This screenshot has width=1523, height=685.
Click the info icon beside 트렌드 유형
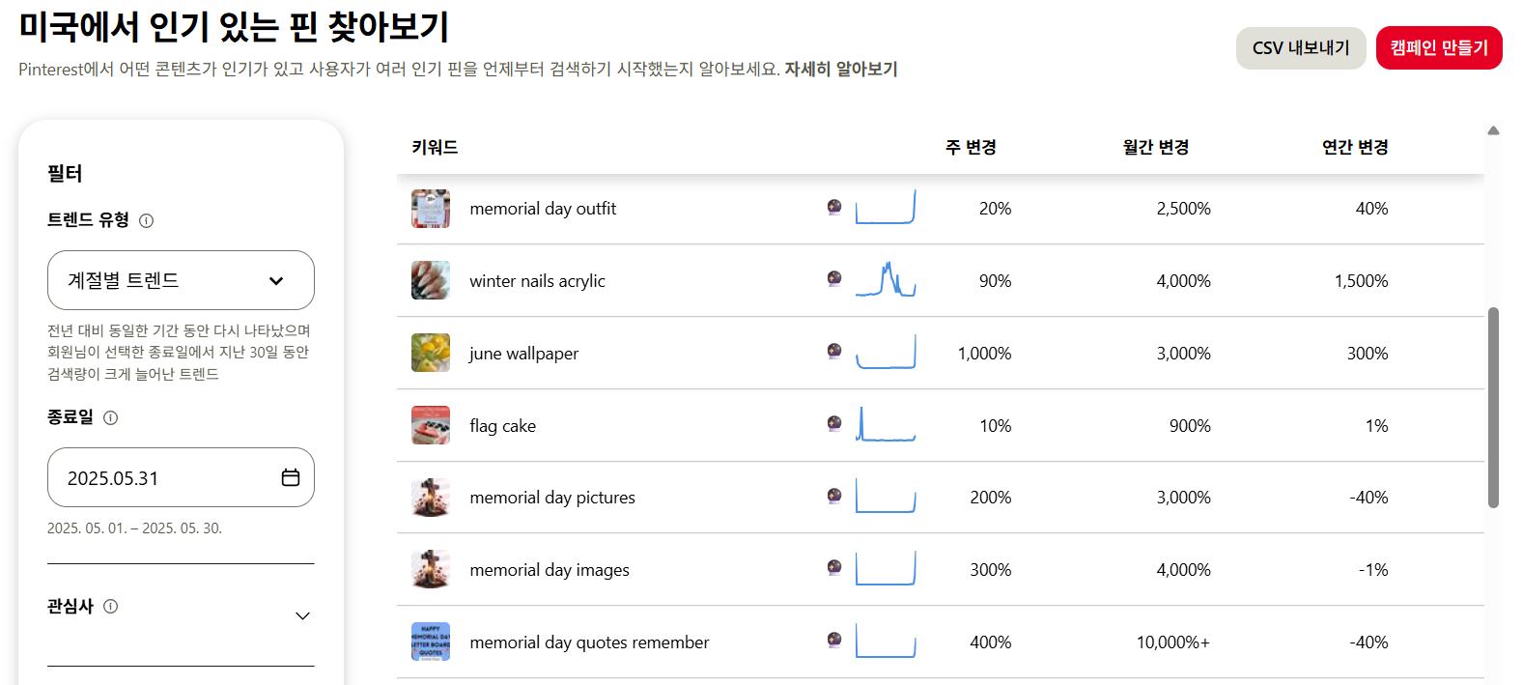[x=146, y=220]
